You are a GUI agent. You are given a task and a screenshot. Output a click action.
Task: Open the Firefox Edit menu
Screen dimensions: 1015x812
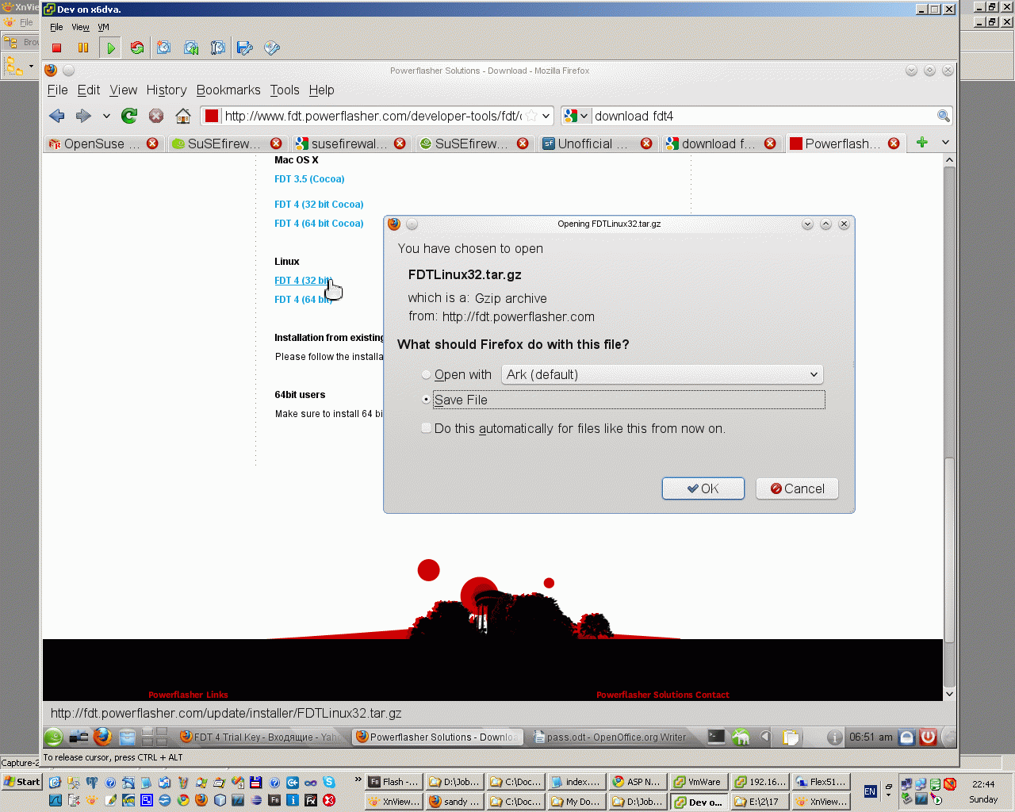[x=89, y=90]
